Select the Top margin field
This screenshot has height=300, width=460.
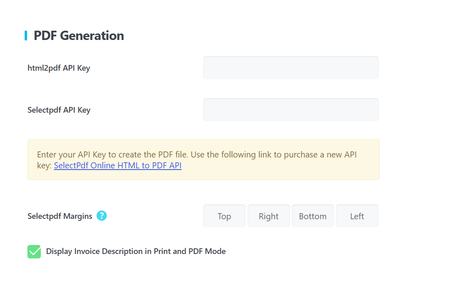click(x=224, y=216)
